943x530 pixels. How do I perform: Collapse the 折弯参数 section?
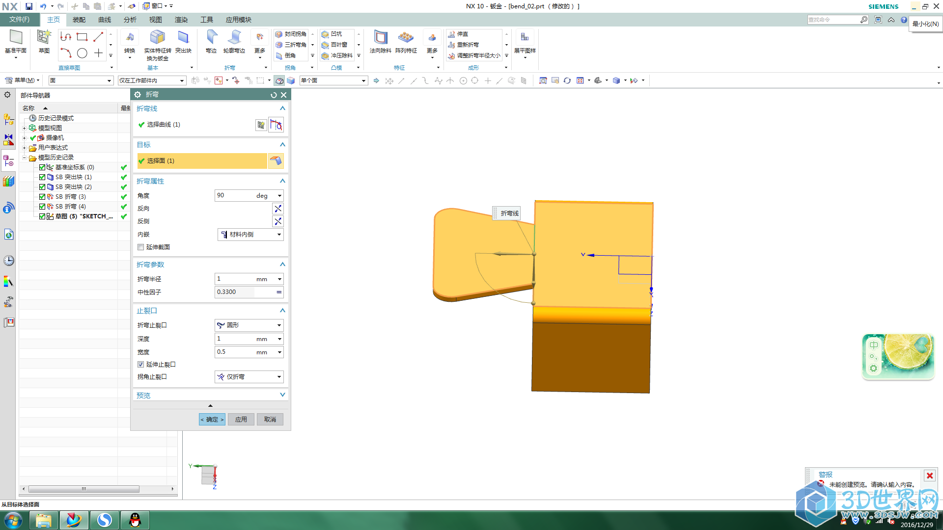[x=282, y=265]
